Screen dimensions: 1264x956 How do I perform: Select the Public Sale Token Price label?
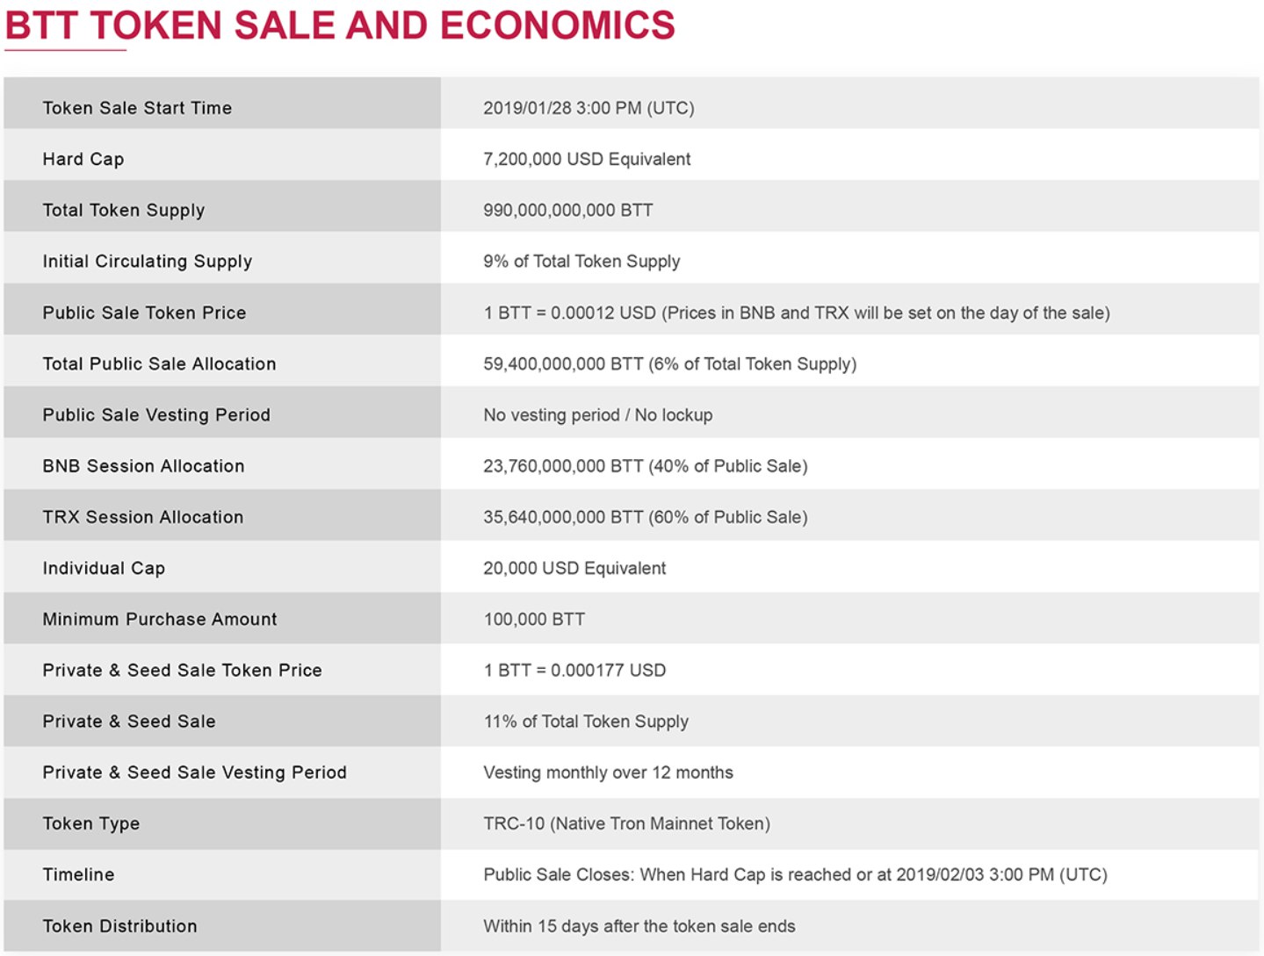pos(144,313)
